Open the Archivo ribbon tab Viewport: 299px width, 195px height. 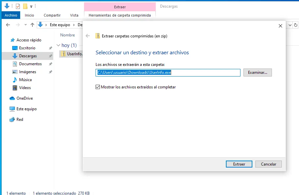(x=11, y=15)
